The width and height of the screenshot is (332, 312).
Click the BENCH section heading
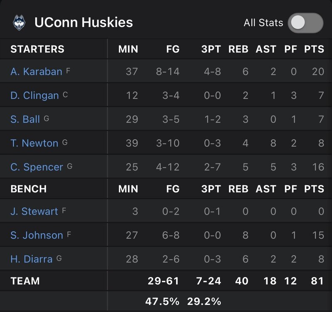tap(28, 189)
